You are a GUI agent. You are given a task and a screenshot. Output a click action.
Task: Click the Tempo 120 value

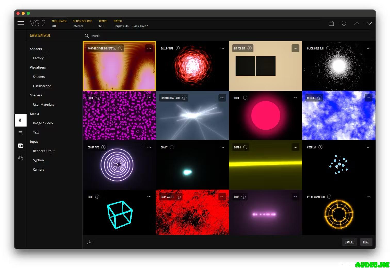point(101,26)
